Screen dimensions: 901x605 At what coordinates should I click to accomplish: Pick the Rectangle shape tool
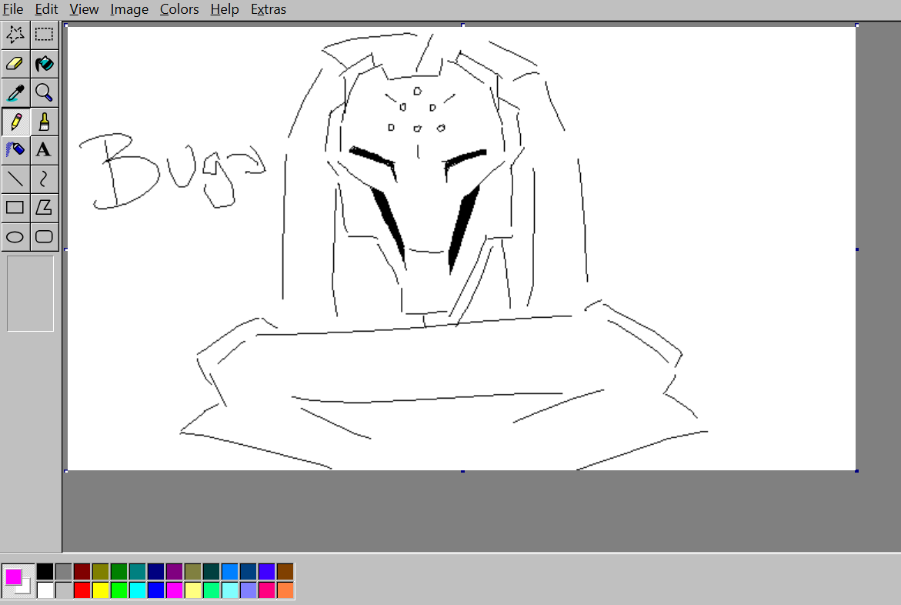tap(15, 208)
